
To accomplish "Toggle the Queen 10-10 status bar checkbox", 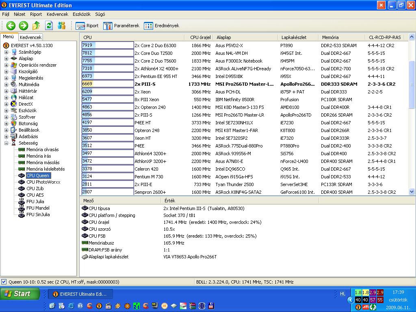I will (x=4, y=282).
